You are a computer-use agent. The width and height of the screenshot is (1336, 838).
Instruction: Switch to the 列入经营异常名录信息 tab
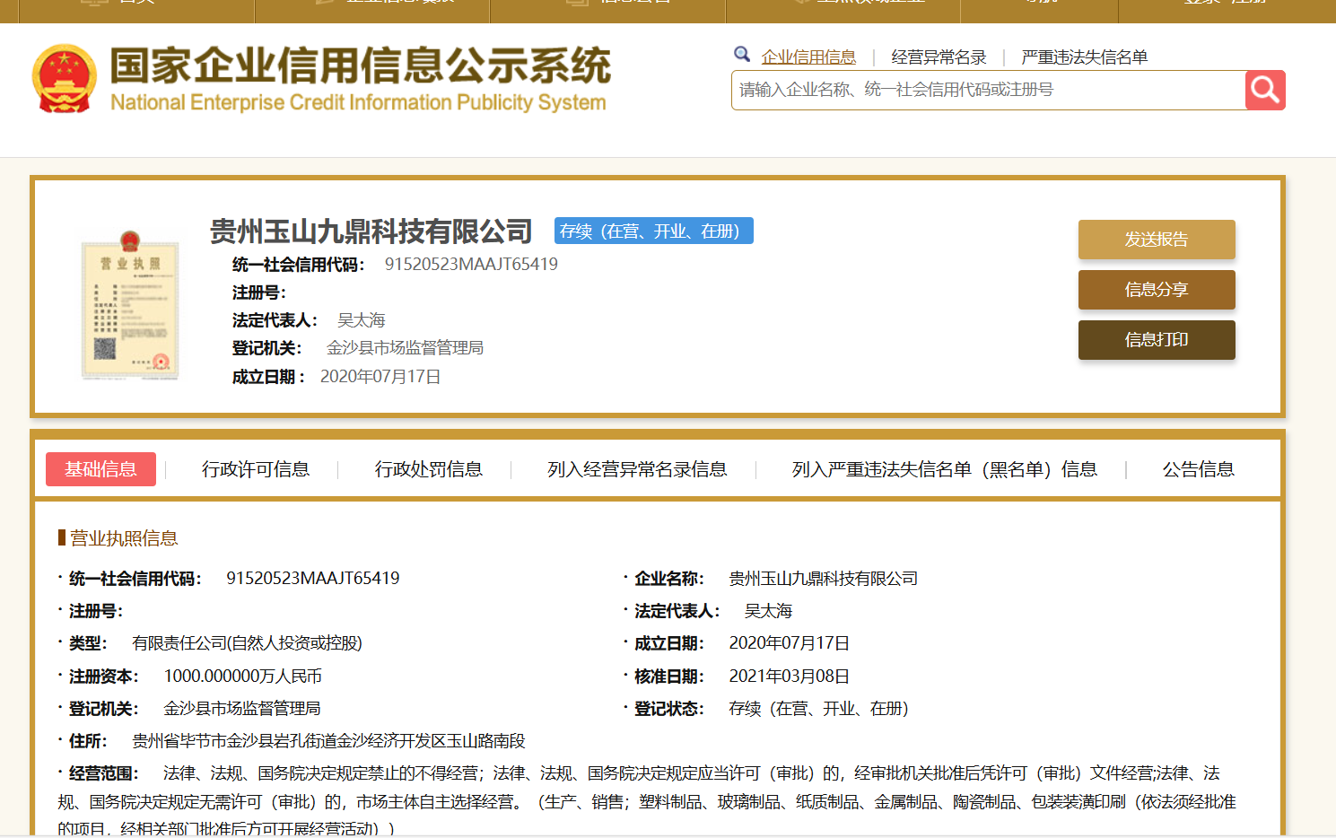coord(637,469)
